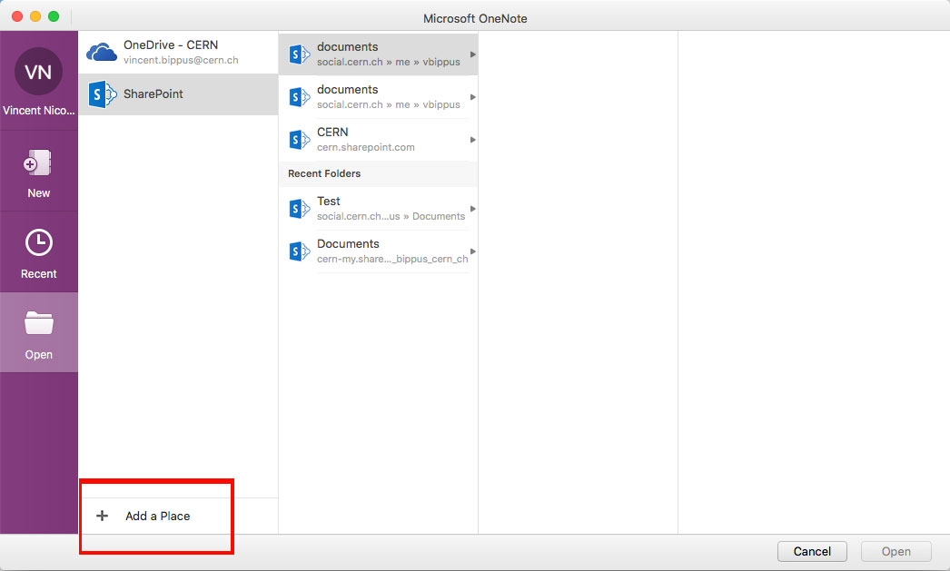The image size is (950, 571).
Task: Click the plus icon for adding a place
Action: (103, 516)
